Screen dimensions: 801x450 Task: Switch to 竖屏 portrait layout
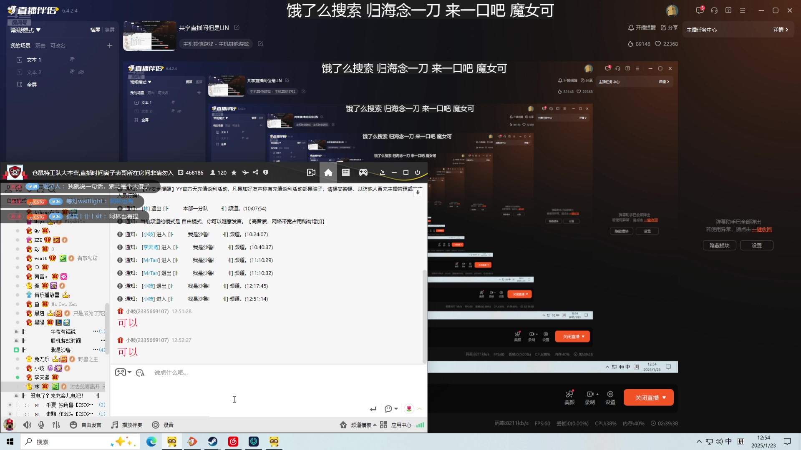110,30
